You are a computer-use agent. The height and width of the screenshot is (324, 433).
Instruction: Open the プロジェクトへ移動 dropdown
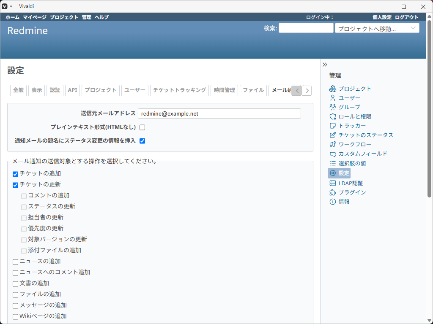[x=377, y=28]
